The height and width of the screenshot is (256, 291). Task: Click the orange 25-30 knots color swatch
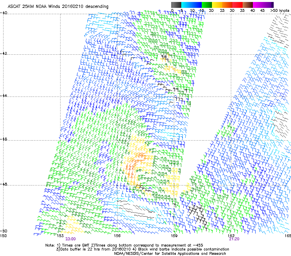point(227,5)
